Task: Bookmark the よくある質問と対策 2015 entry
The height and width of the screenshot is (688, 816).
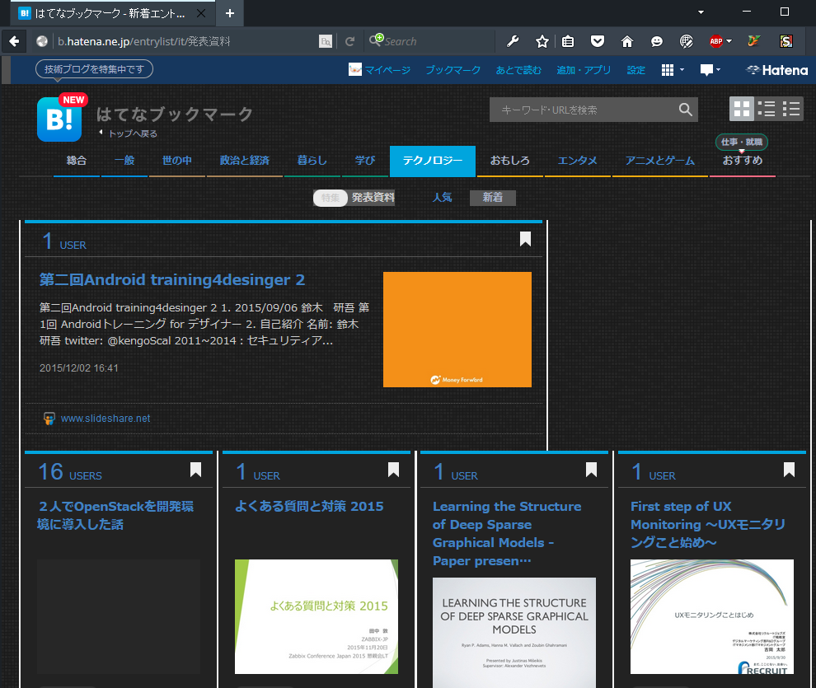Action: click(x=393, y=470)
